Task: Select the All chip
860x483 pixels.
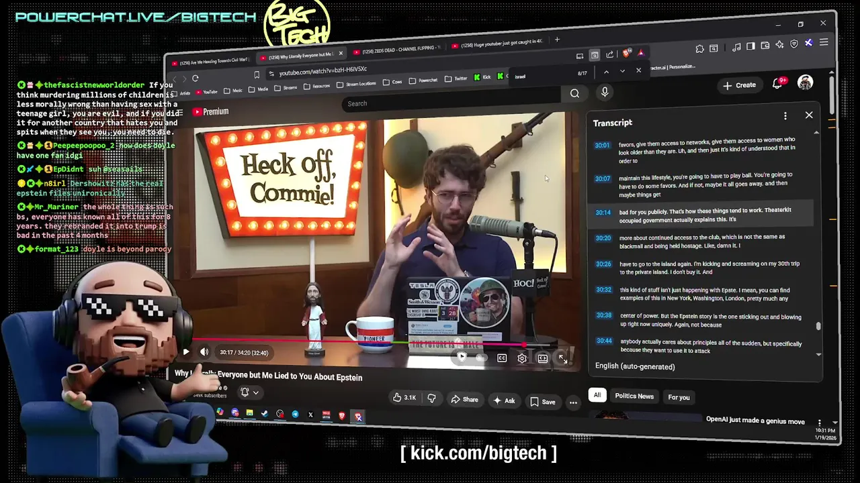Action: (x=597, y=395)
